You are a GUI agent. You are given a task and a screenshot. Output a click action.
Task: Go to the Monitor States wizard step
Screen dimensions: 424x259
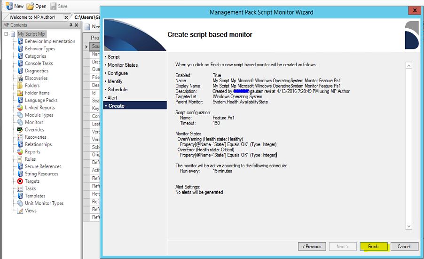coord(123,65)
